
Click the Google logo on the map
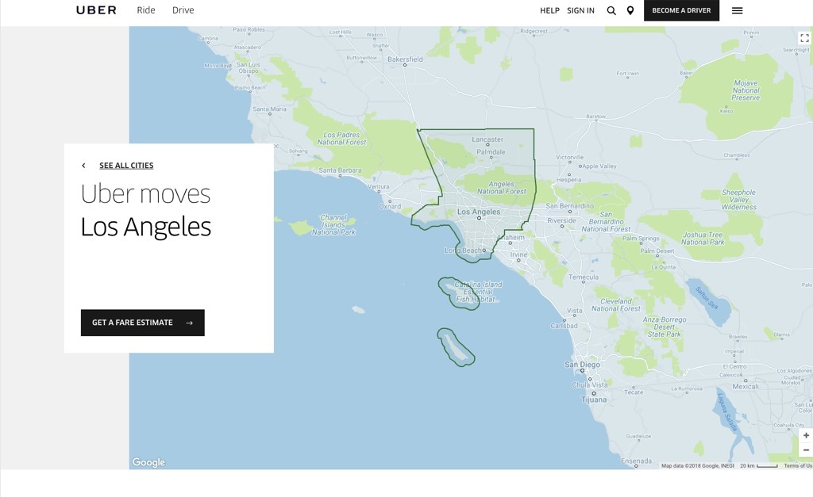148,461
